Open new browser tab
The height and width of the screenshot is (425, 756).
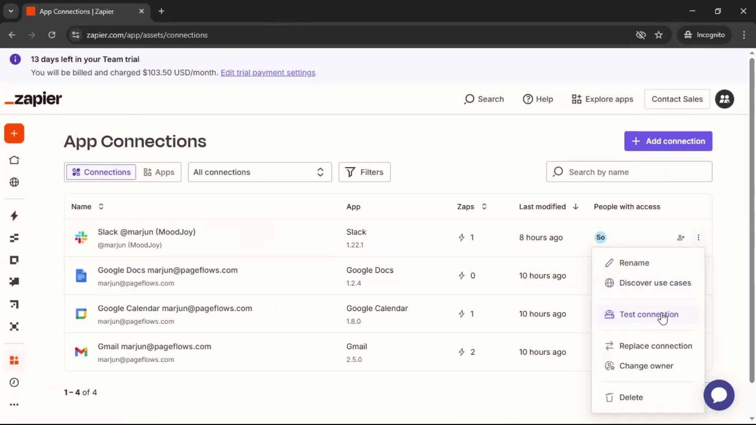[161, 11]
